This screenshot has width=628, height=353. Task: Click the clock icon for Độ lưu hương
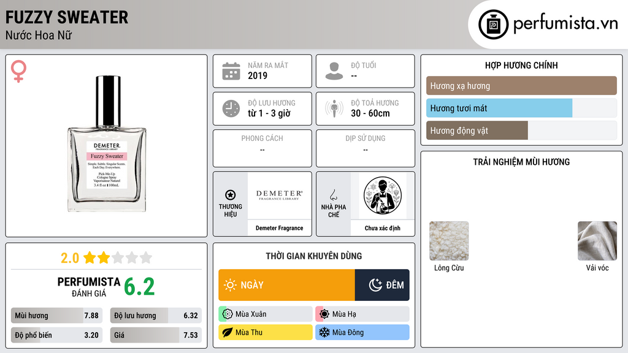tap(231, 108)
